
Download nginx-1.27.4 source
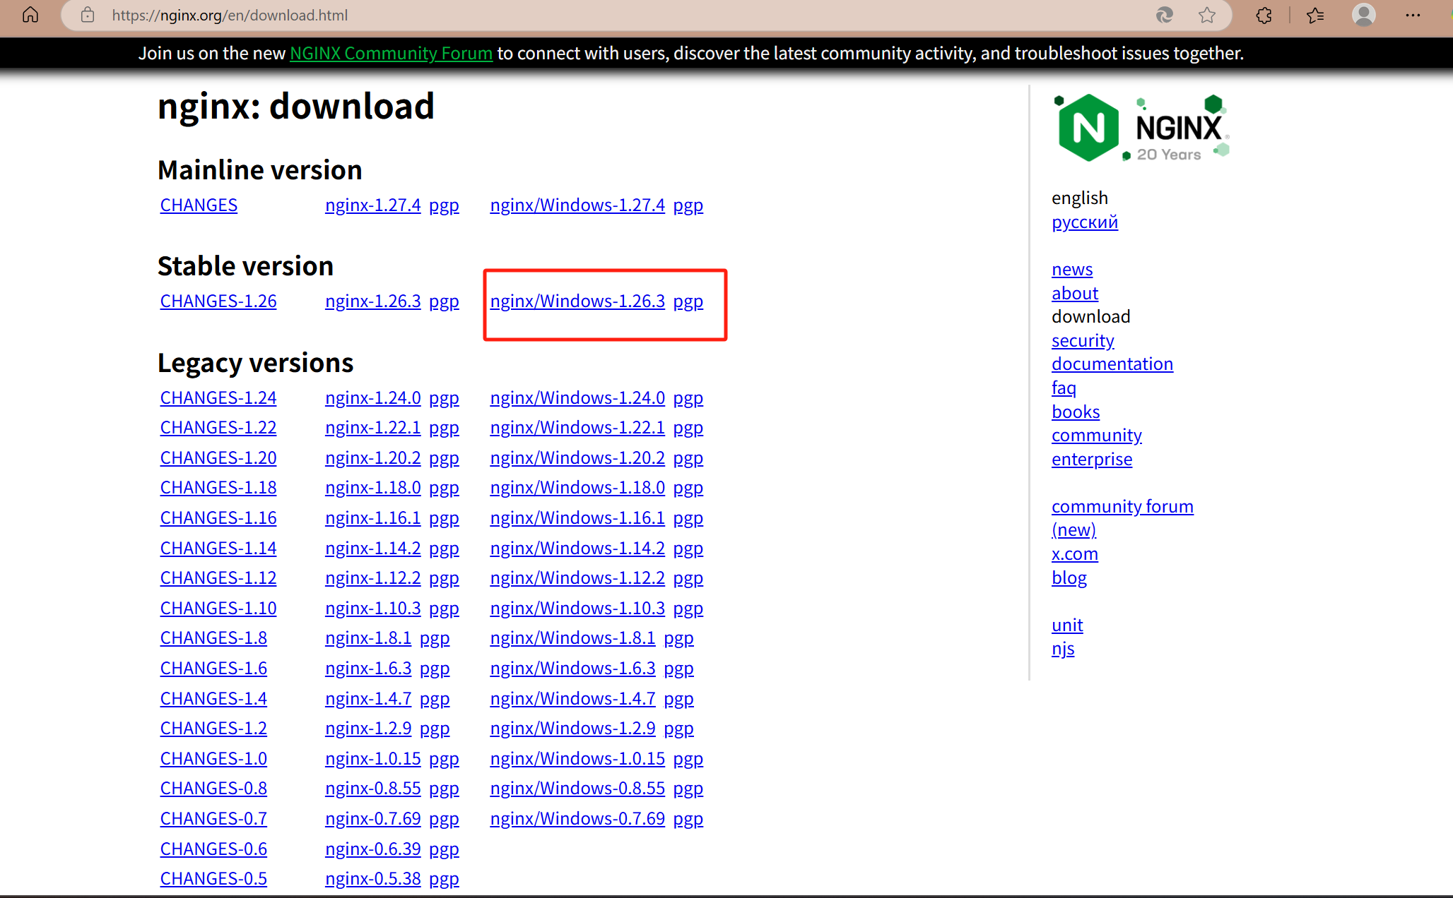tap(372, 205)
